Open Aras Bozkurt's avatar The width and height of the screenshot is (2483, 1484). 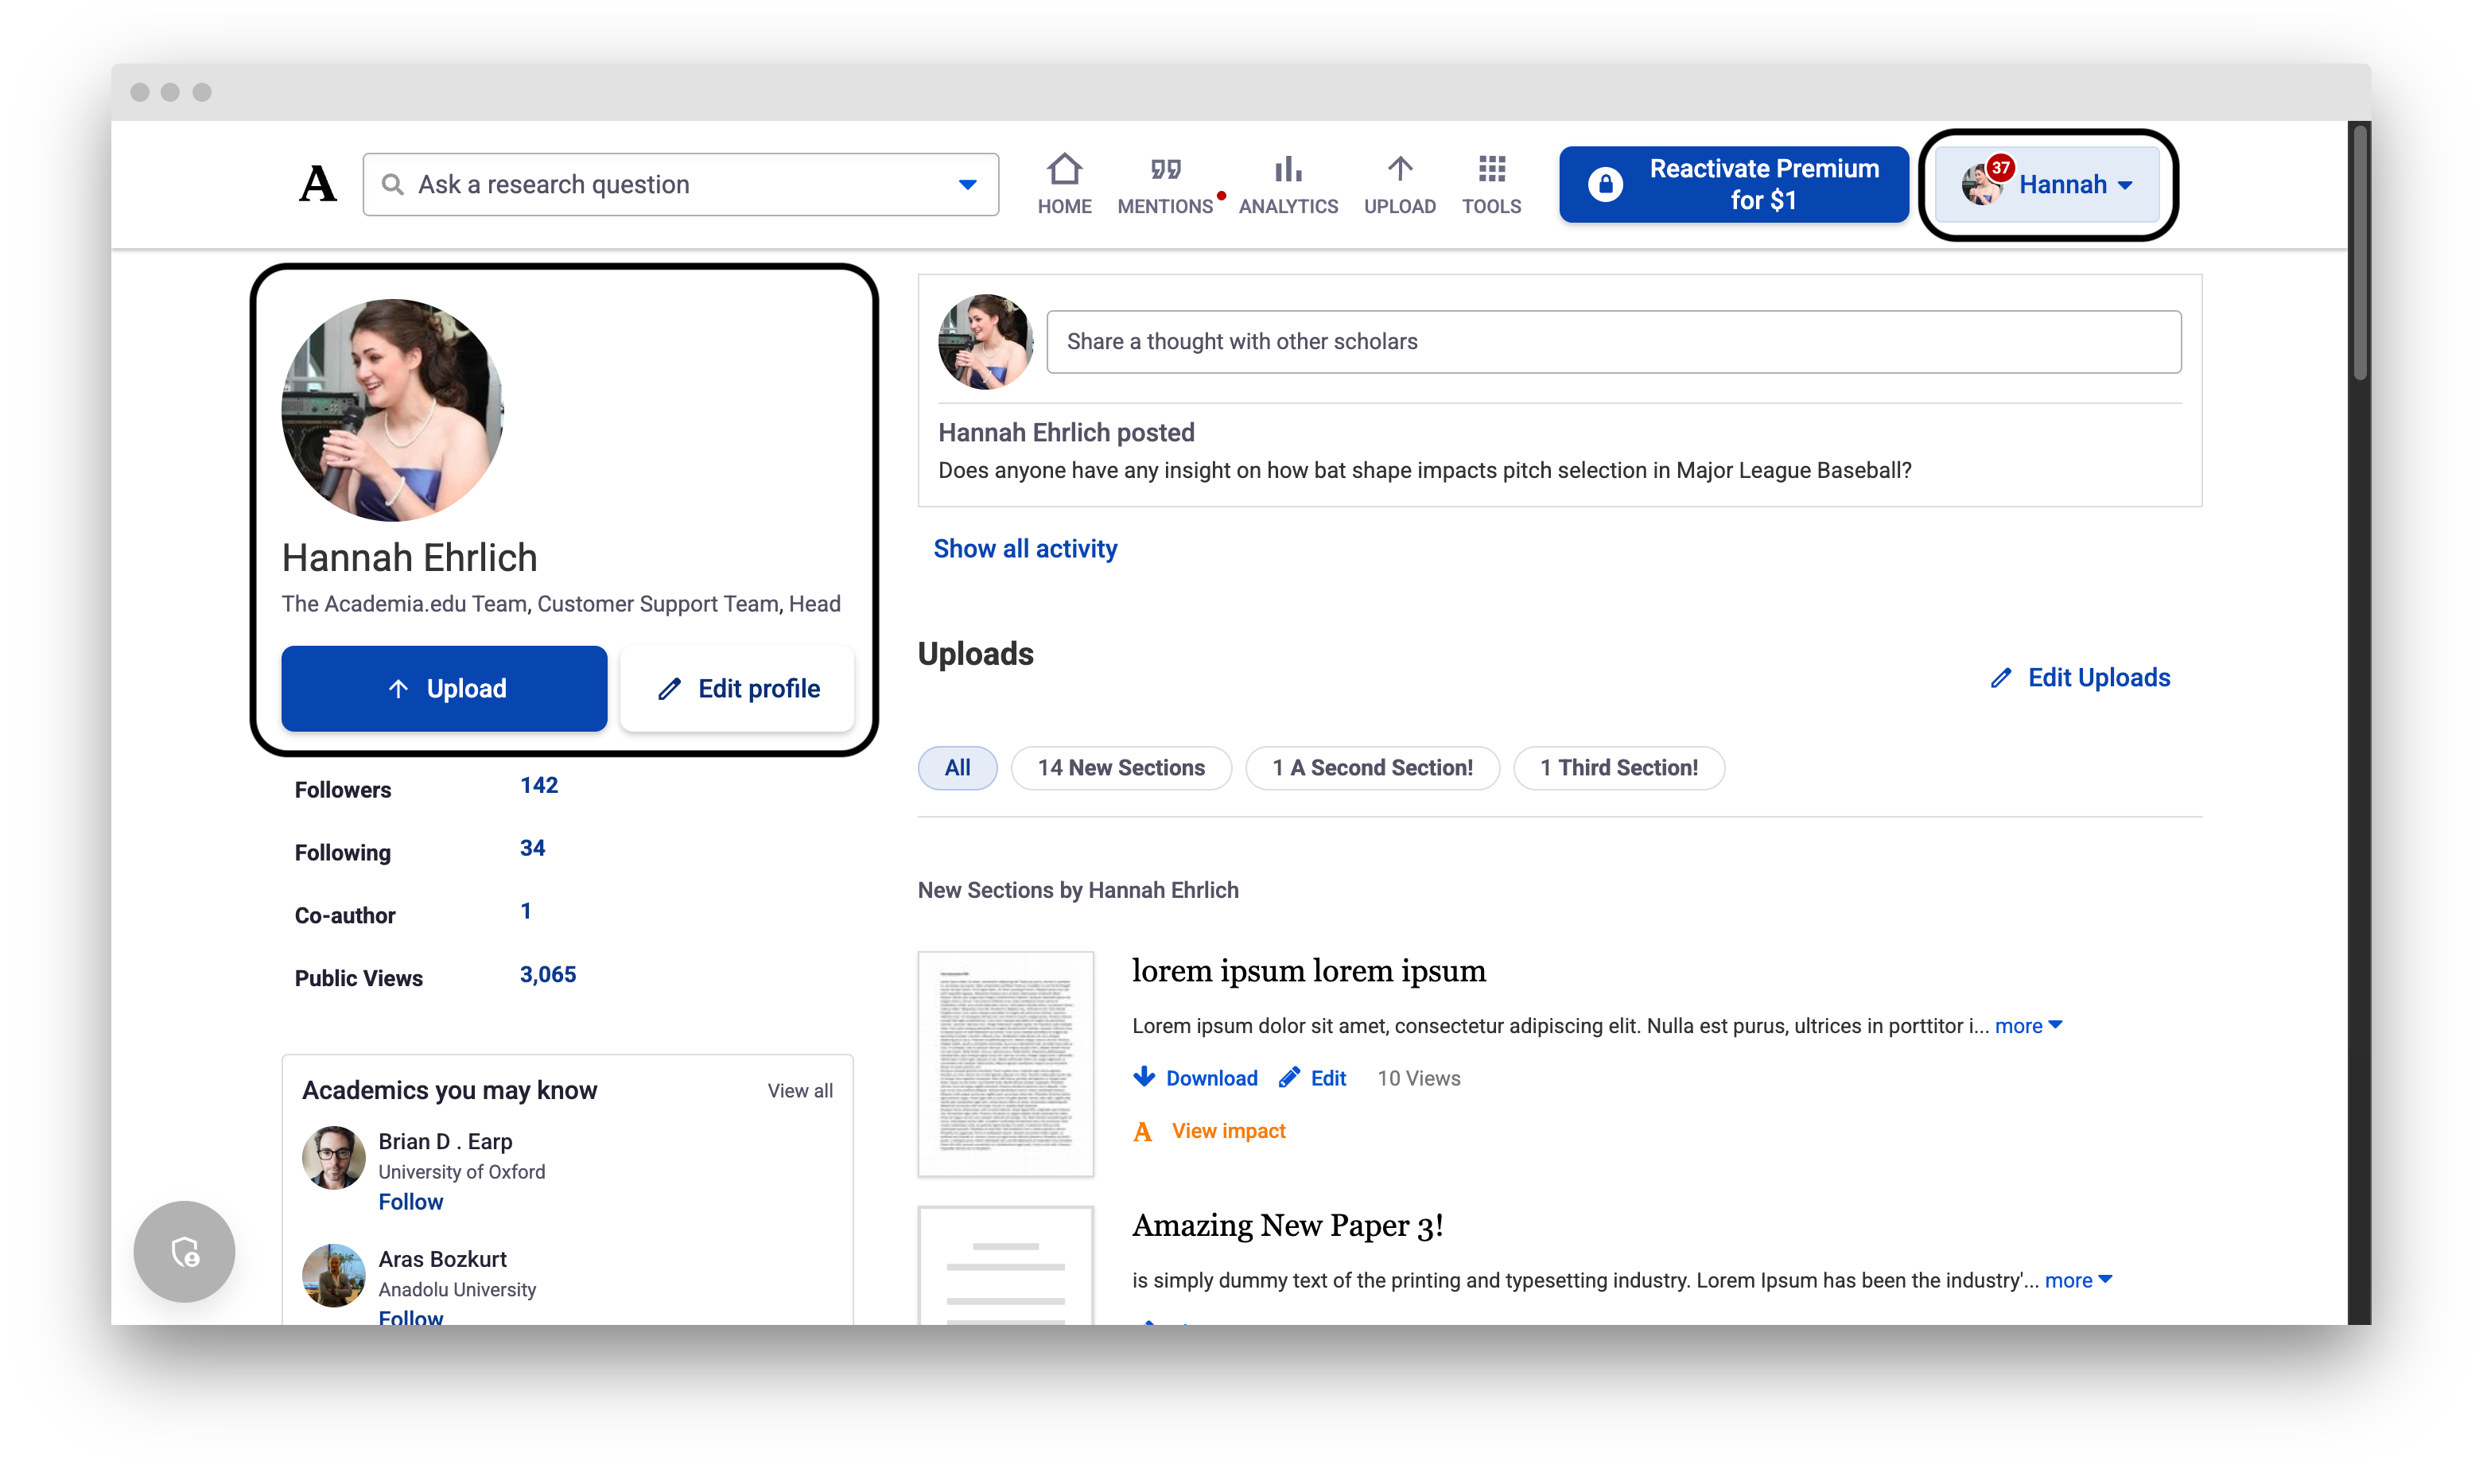point(333,1275)
